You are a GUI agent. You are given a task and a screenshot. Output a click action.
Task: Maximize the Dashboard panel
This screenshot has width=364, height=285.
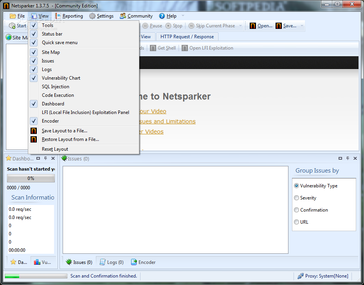[38, 159]
